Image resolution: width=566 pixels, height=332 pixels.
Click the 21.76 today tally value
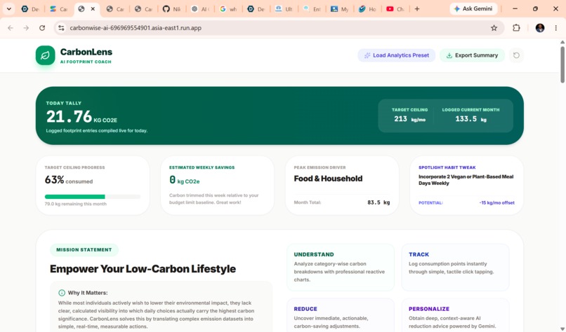click(x=69, y=117)
